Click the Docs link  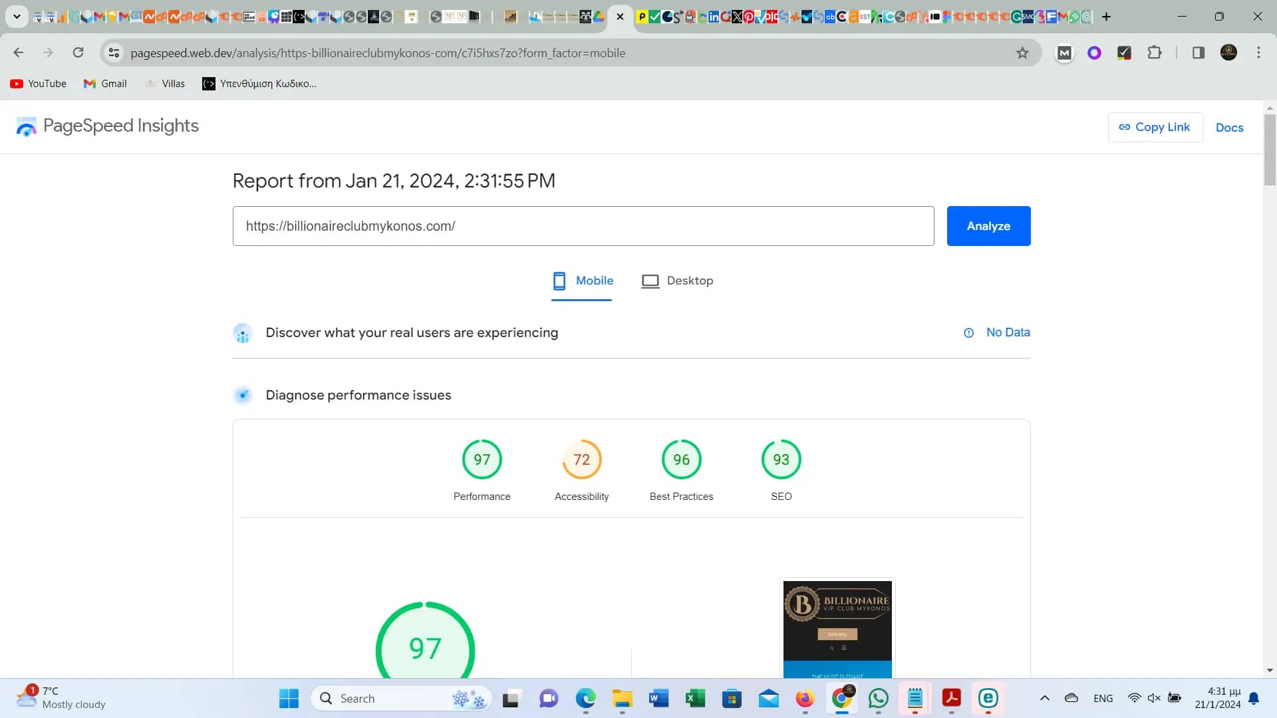(x=1230, y=127)
